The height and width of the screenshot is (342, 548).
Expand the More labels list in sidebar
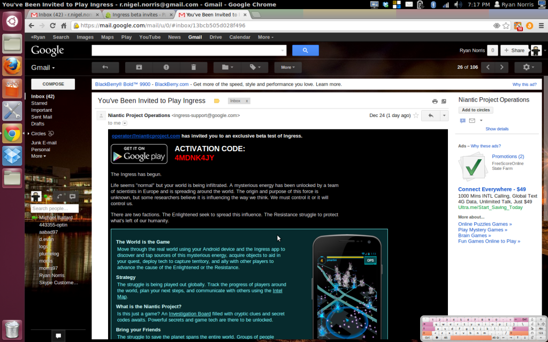[39, 157]
